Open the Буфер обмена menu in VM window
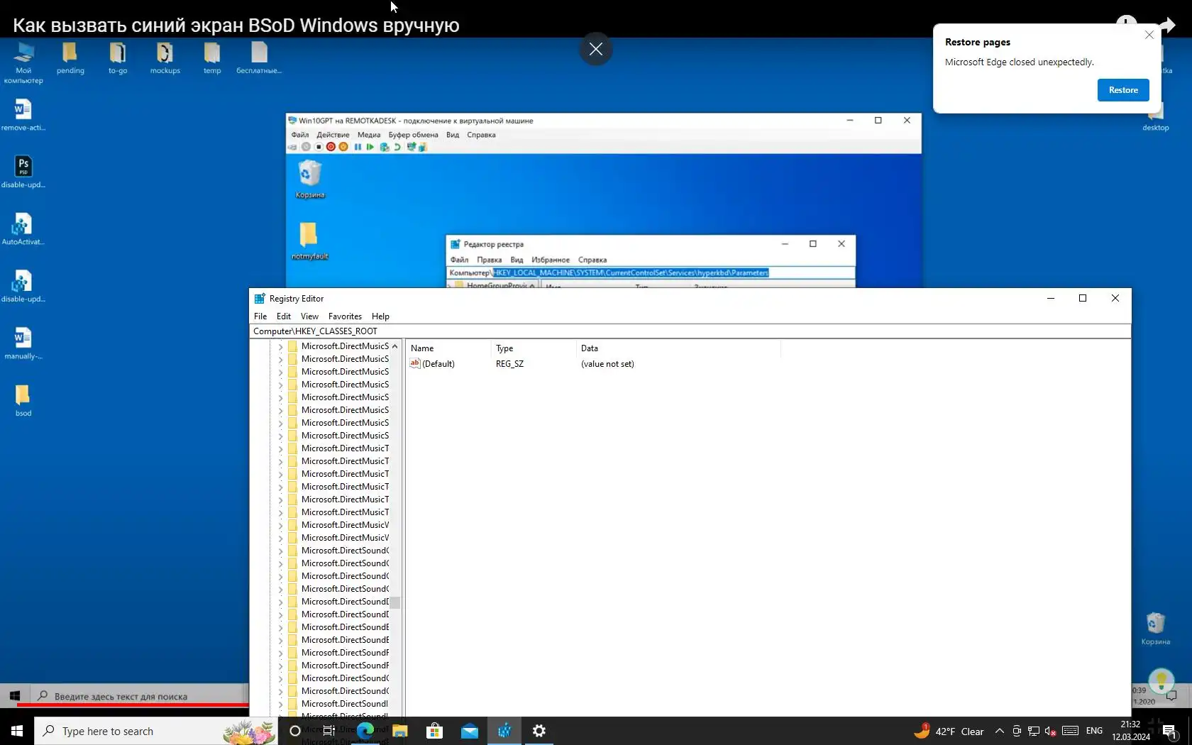1192x745 pixels. 413,135
